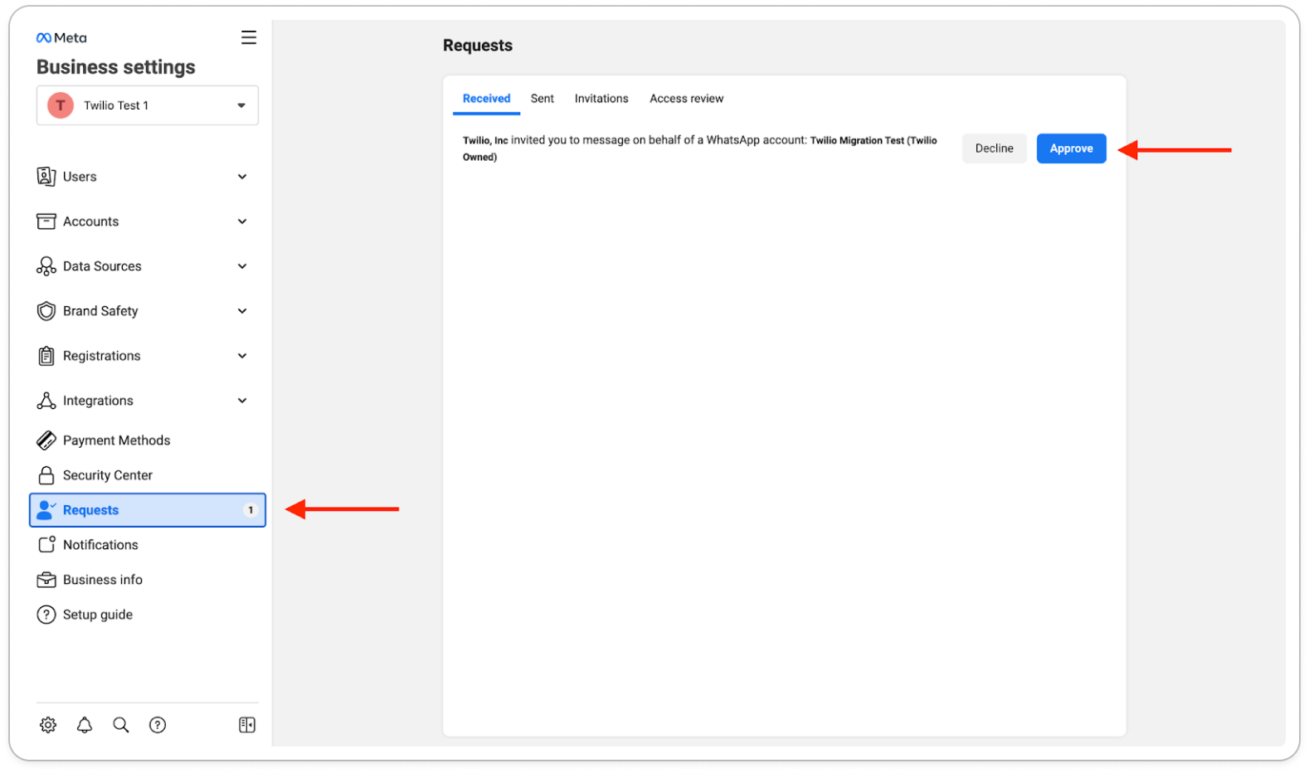The height and width of the screenshot is (773, 1309).
Task: Open the hamburger menu icon
Action: 249,38
